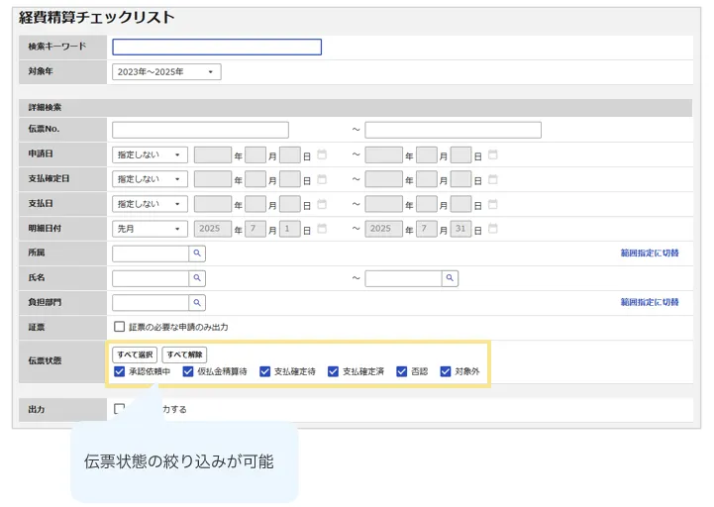The height and width of the screenshot is (507, 714).
Task: Open the calendar icon for 明細日付 end date
Action: tap(492, 229)
